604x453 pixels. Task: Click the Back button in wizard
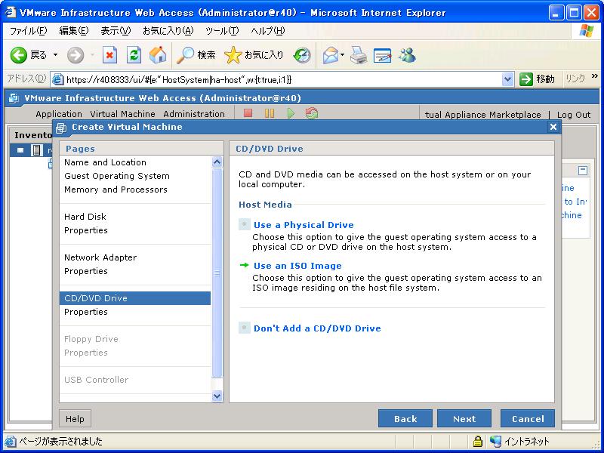click(405, 419)
